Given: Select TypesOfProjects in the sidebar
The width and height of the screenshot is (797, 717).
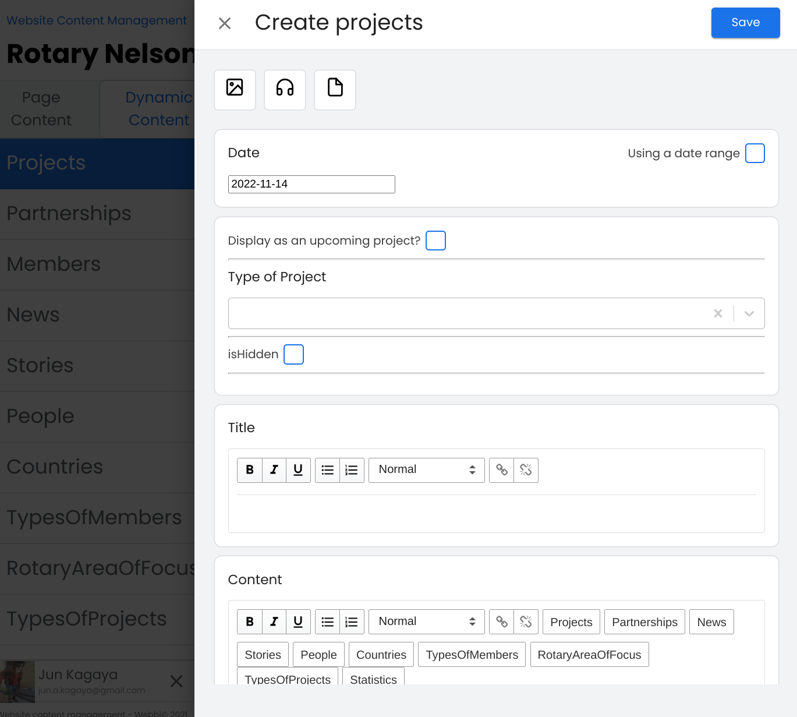Looking at the screenshot, I should click(97, 620).
